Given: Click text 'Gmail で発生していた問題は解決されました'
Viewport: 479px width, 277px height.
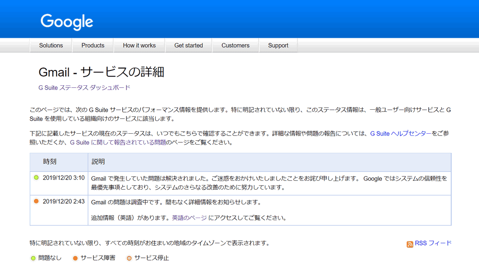Looking at the screenshot, I should 149,179.
